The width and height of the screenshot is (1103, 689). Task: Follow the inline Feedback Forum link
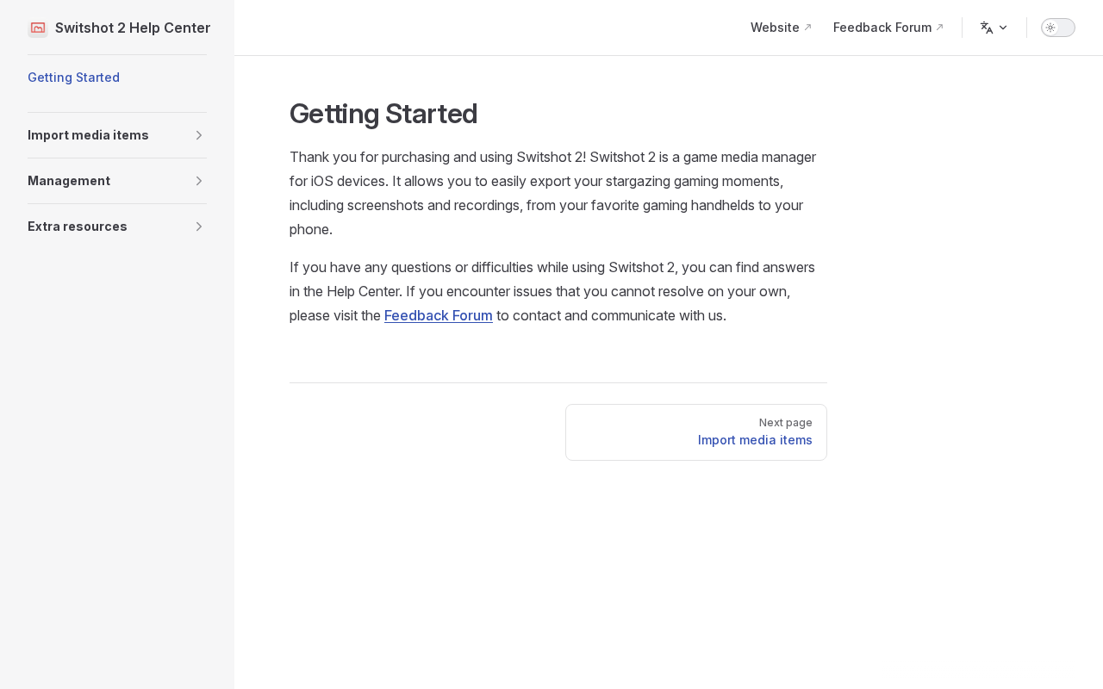point(439,315)
